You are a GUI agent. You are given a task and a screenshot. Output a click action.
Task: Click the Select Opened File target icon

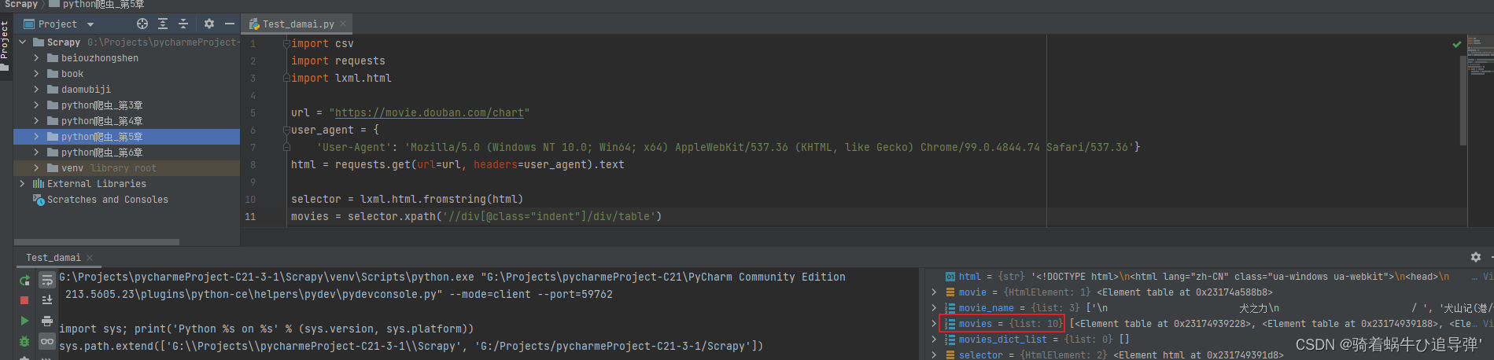(x=142, y=24)
